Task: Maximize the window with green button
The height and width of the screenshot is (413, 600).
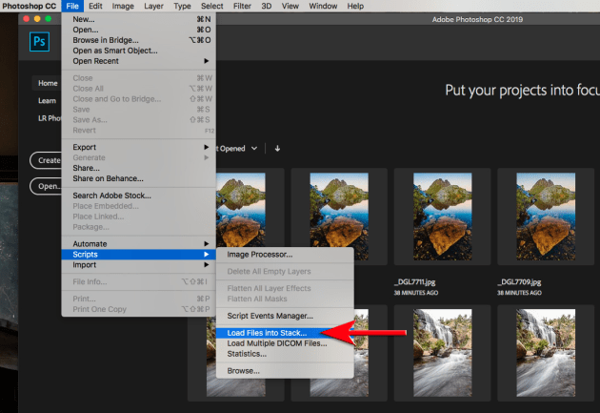Action: point(49,19)
